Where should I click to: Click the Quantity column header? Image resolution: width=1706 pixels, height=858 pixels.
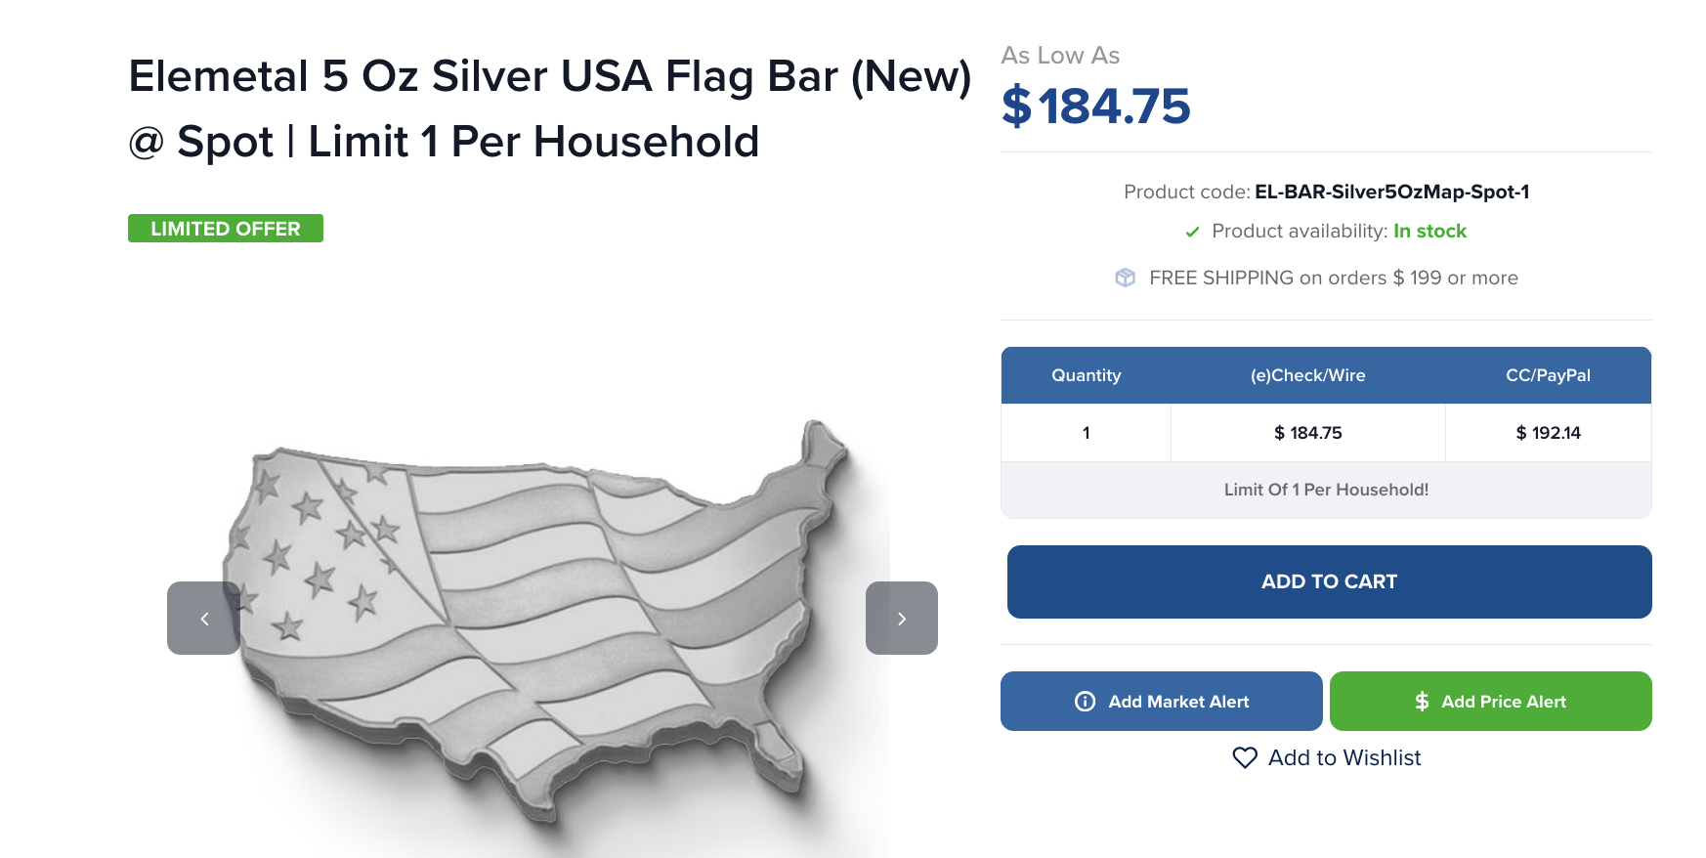point(1086,375)
